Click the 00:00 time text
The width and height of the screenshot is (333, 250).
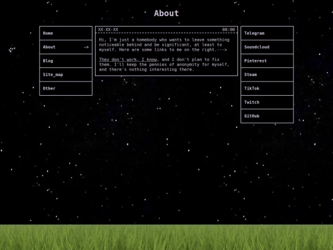[229, 30]
